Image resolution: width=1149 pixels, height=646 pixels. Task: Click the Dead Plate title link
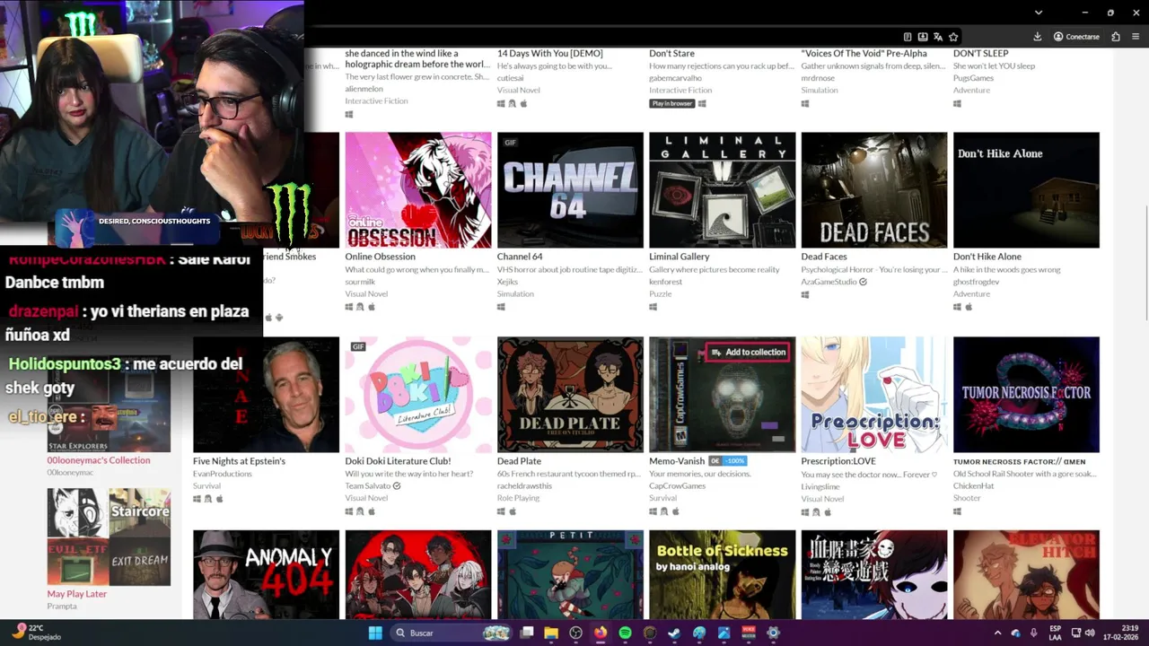519,461
